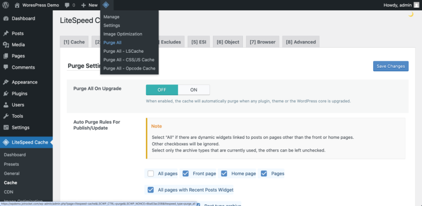
Task: Open Plugins menu label in sidebar
Action: point(19,93)
